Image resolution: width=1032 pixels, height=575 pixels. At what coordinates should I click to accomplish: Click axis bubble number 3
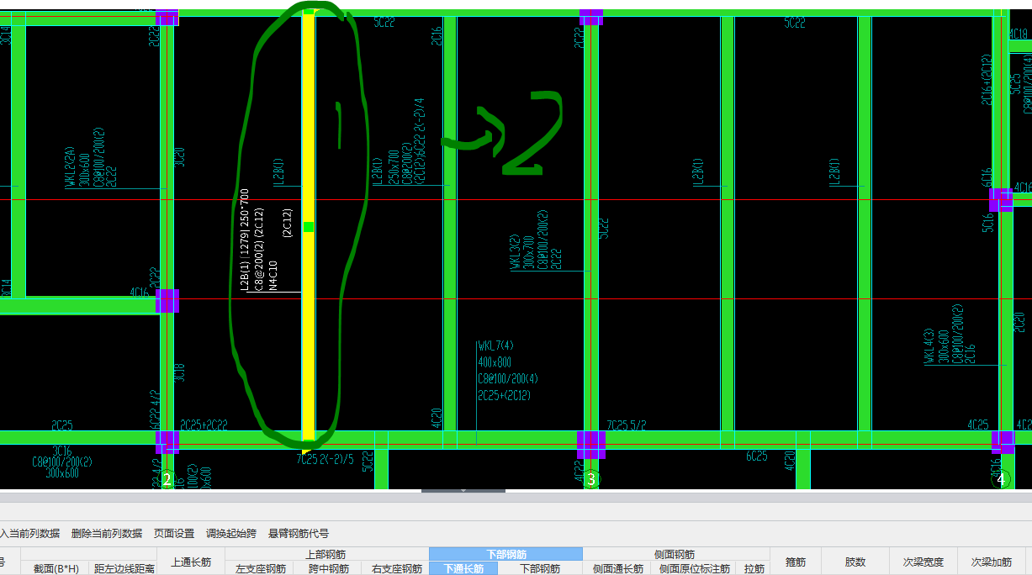591,480
